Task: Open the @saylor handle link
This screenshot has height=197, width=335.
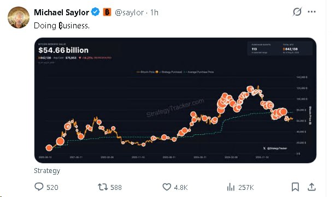Action: [130, 13]
